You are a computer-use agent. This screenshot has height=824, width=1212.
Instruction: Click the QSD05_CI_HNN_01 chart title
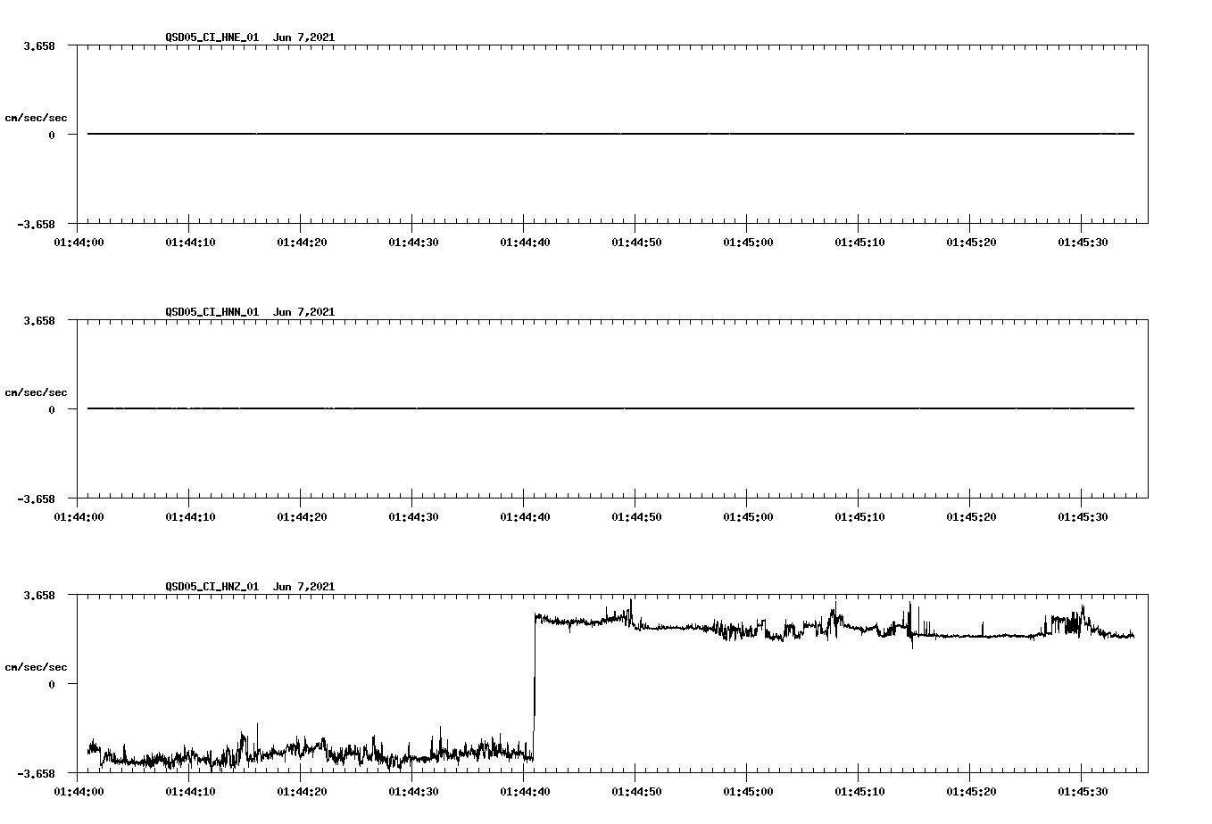pos(250,312)
